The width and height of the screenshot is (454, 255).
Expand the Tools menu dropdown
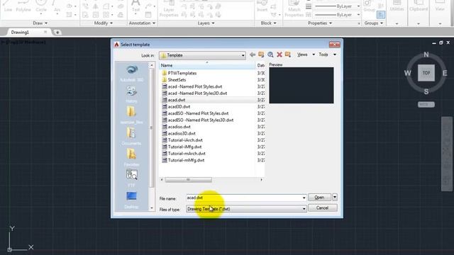[x=335, y=55]
